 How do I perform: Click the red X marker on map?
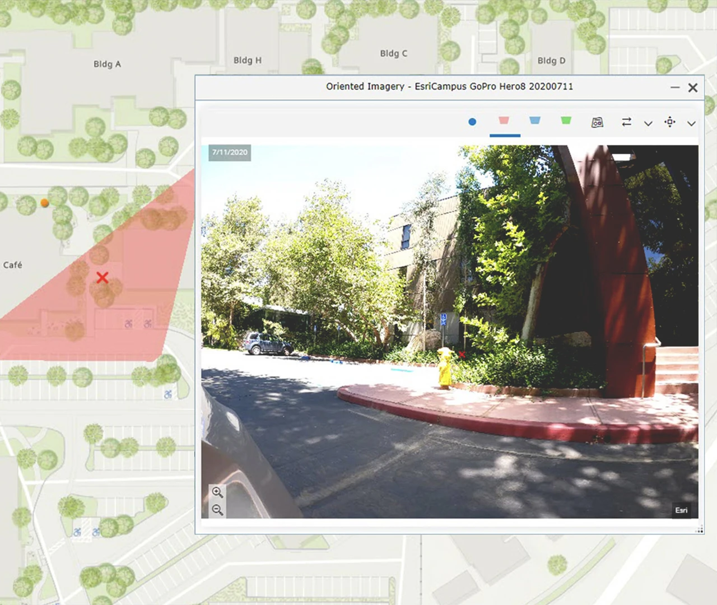tap(102, 277)
